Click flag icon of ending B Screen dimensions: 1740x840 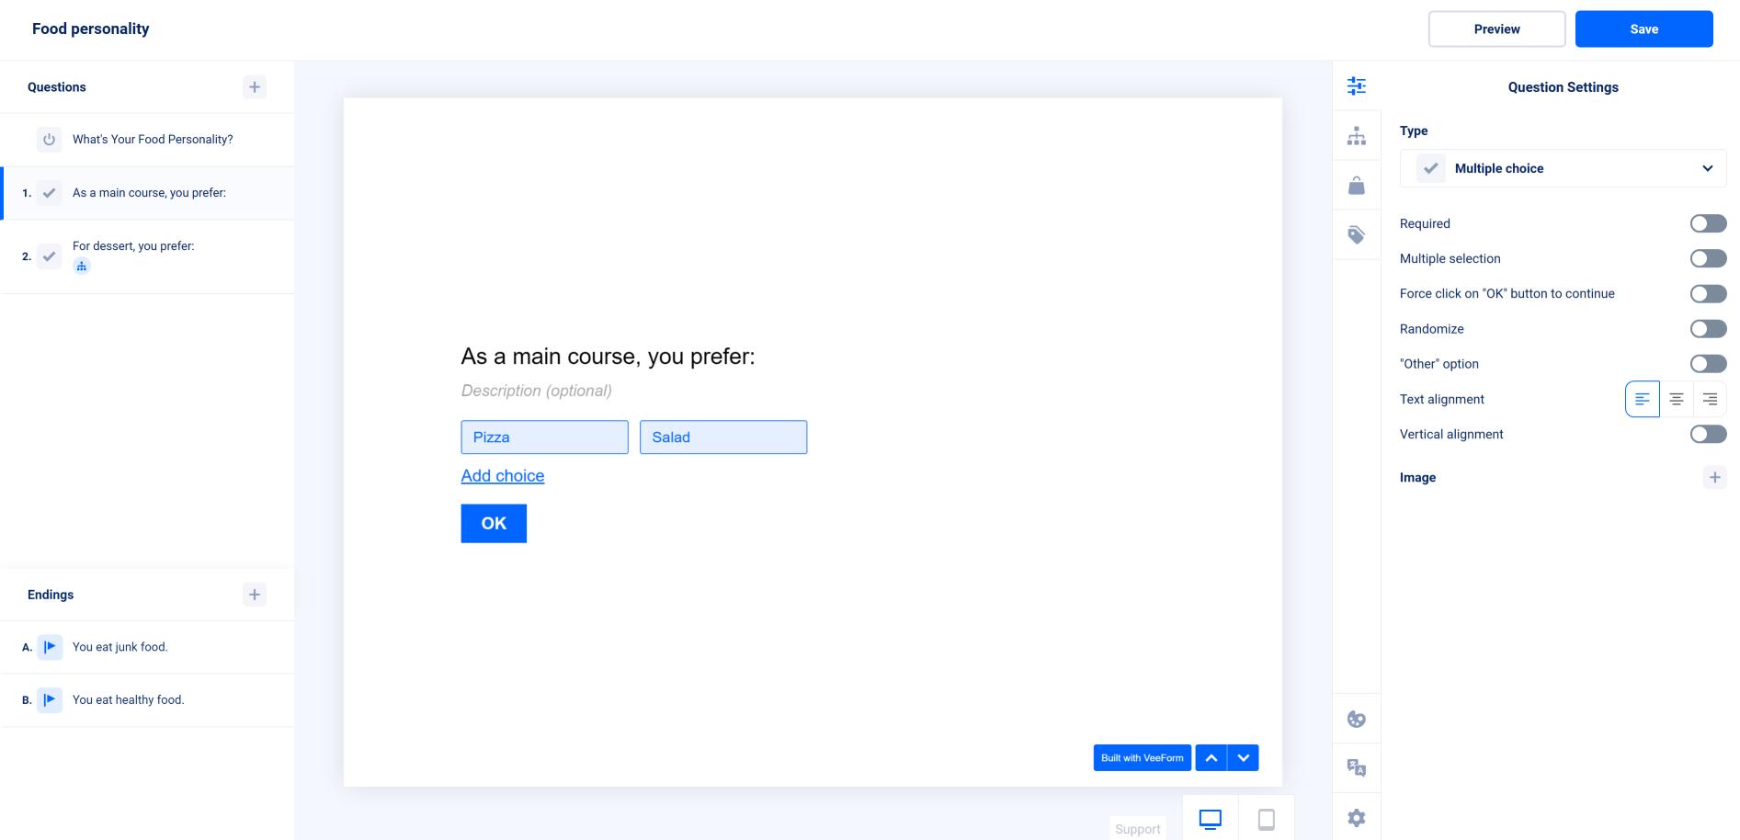click(50, 699)
